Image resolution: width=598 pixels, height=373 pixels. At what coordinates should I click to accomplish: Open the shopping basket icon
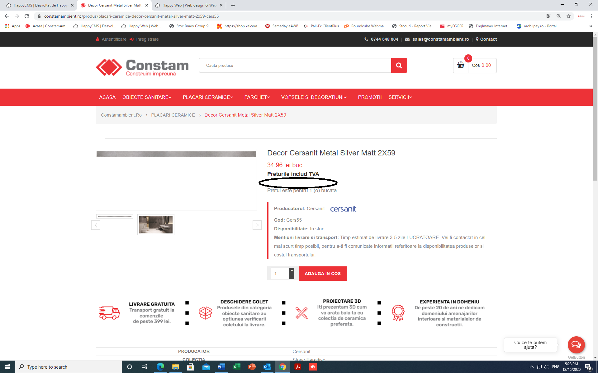(x=461, y=65)
